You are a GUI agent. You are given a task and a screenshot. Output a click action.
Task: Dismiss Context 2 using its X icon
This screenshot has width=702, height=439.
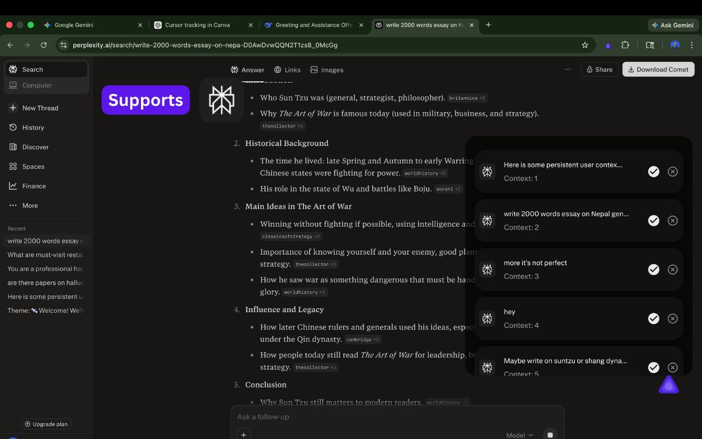point(672,221)
